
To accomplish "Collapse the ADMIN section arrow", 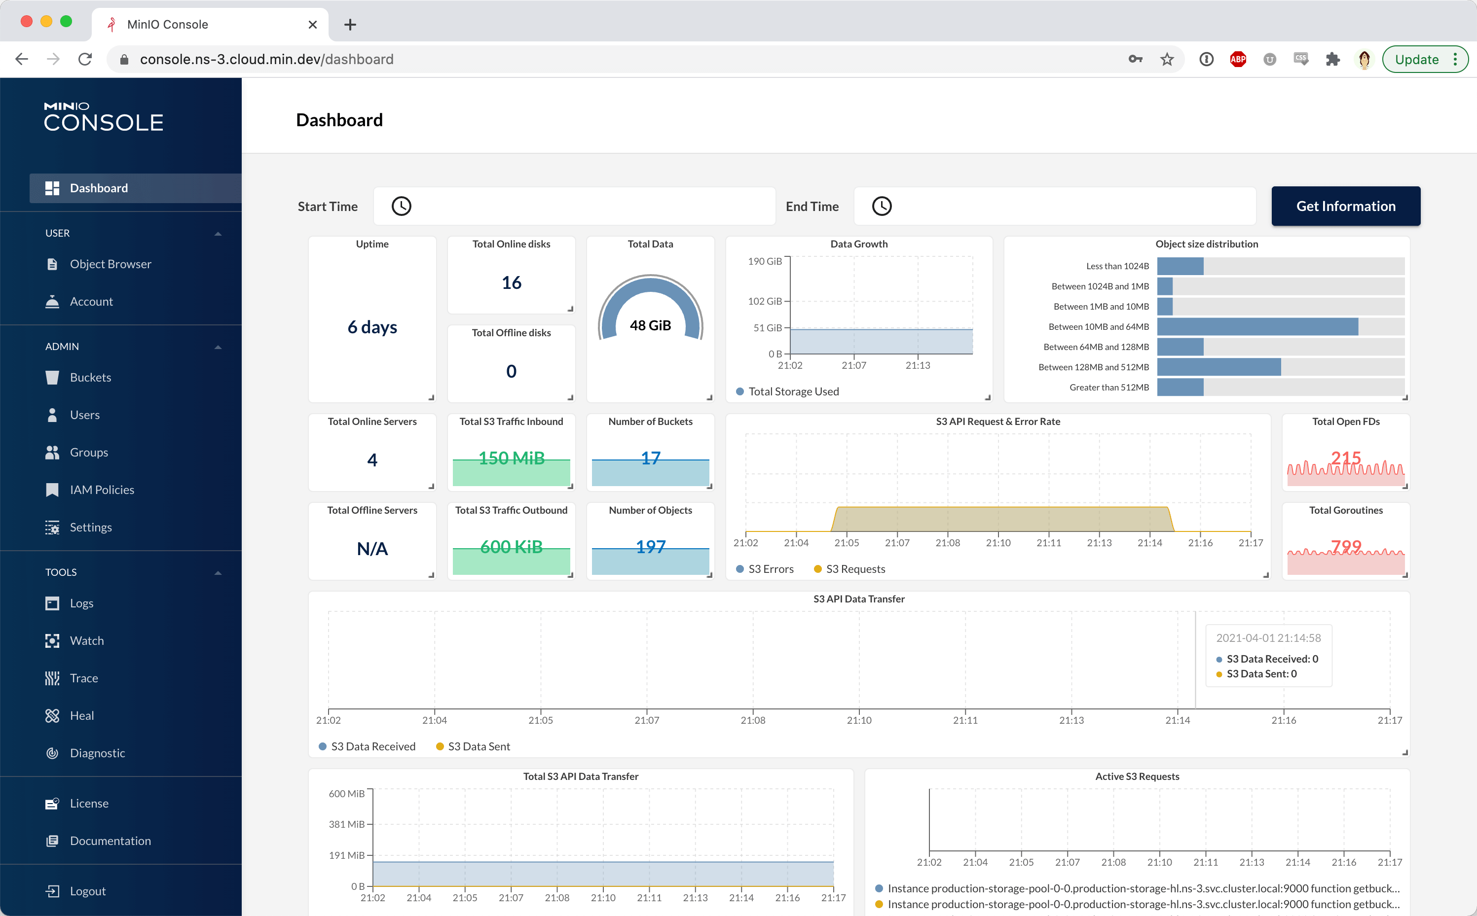I will point(218,347).
